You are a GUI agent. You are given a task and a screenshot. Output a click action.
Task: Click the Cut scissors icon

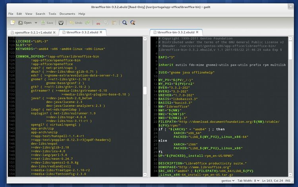(98, 23)
